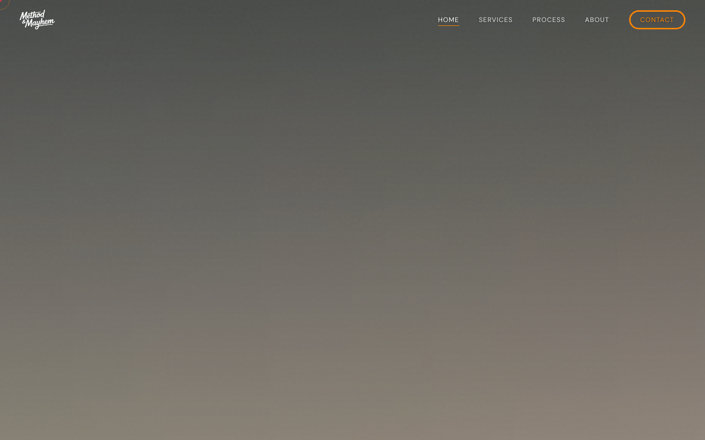Click the Method script lettering
The width and height of the screenshot is (705, 440).
click(x=31, y=16)
